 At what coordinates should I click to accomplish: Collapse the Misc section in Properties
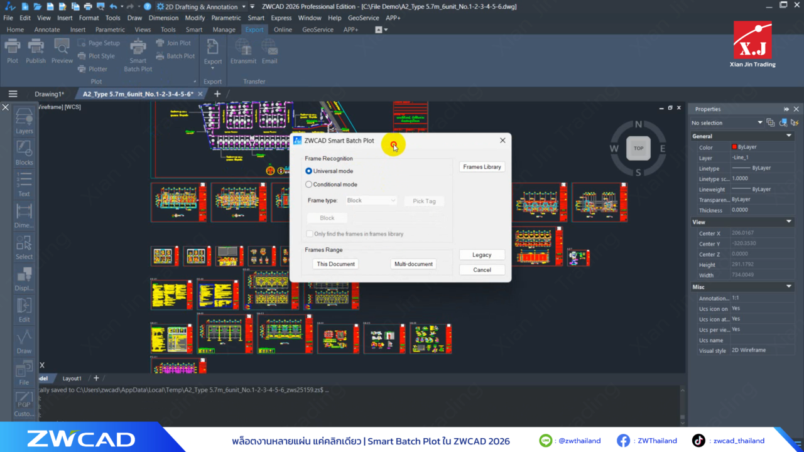tap(790, 287)
